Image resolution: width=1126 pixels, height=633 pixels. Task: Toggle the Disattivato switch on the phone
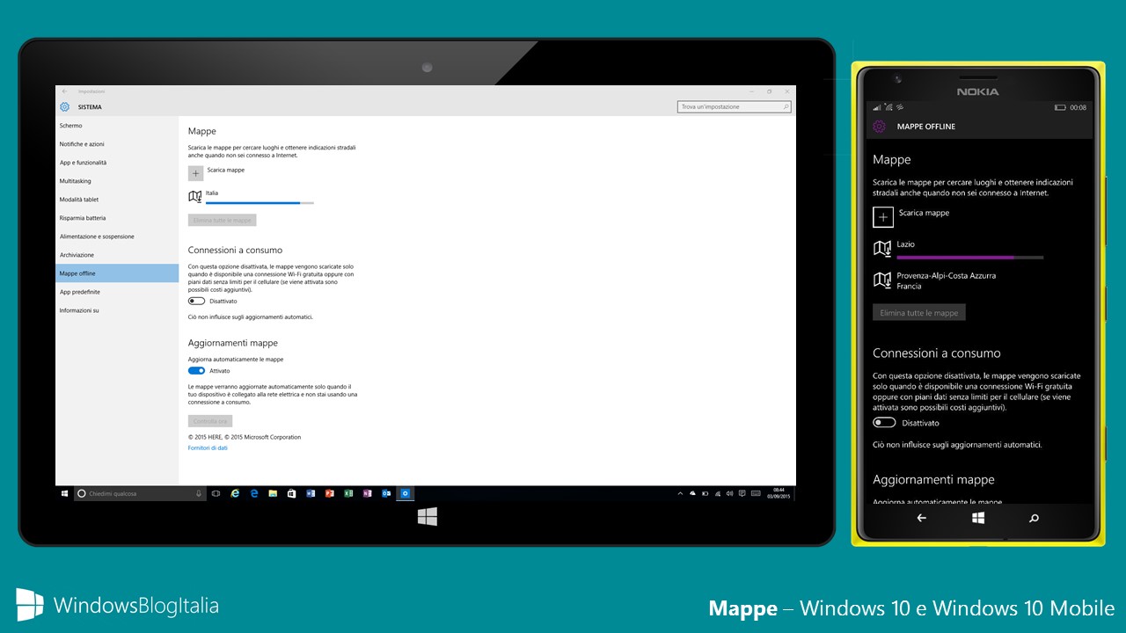(884, 423)
